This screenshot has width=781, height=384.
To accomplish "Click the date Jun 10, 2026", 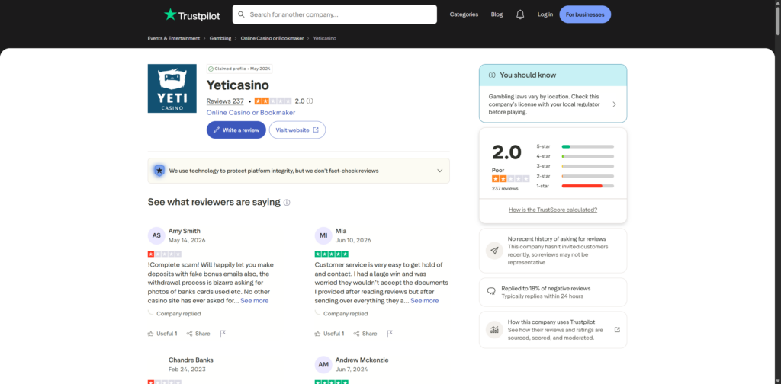I will (353, 240).
